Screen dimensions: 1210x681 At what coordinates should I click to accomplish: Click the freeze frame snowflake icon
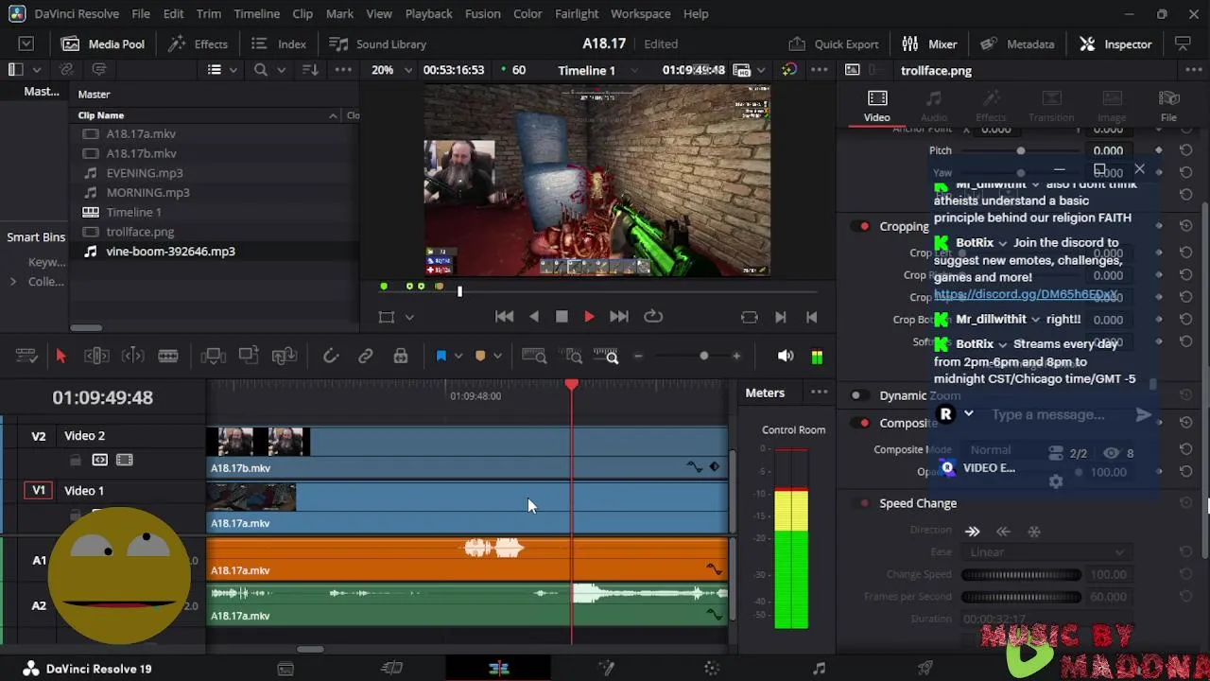(1034, 532)
